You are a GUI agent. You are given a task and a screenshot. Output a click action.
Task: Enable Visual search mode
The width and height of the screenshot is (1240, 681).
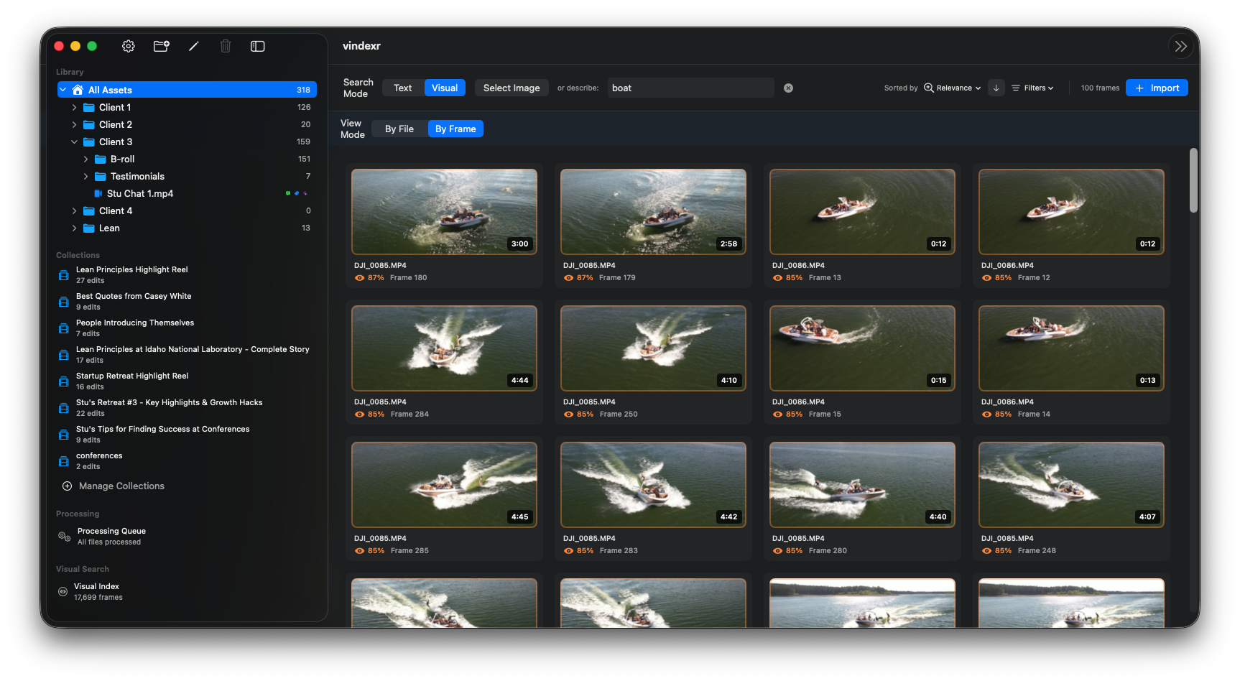(x=445, y=87)
